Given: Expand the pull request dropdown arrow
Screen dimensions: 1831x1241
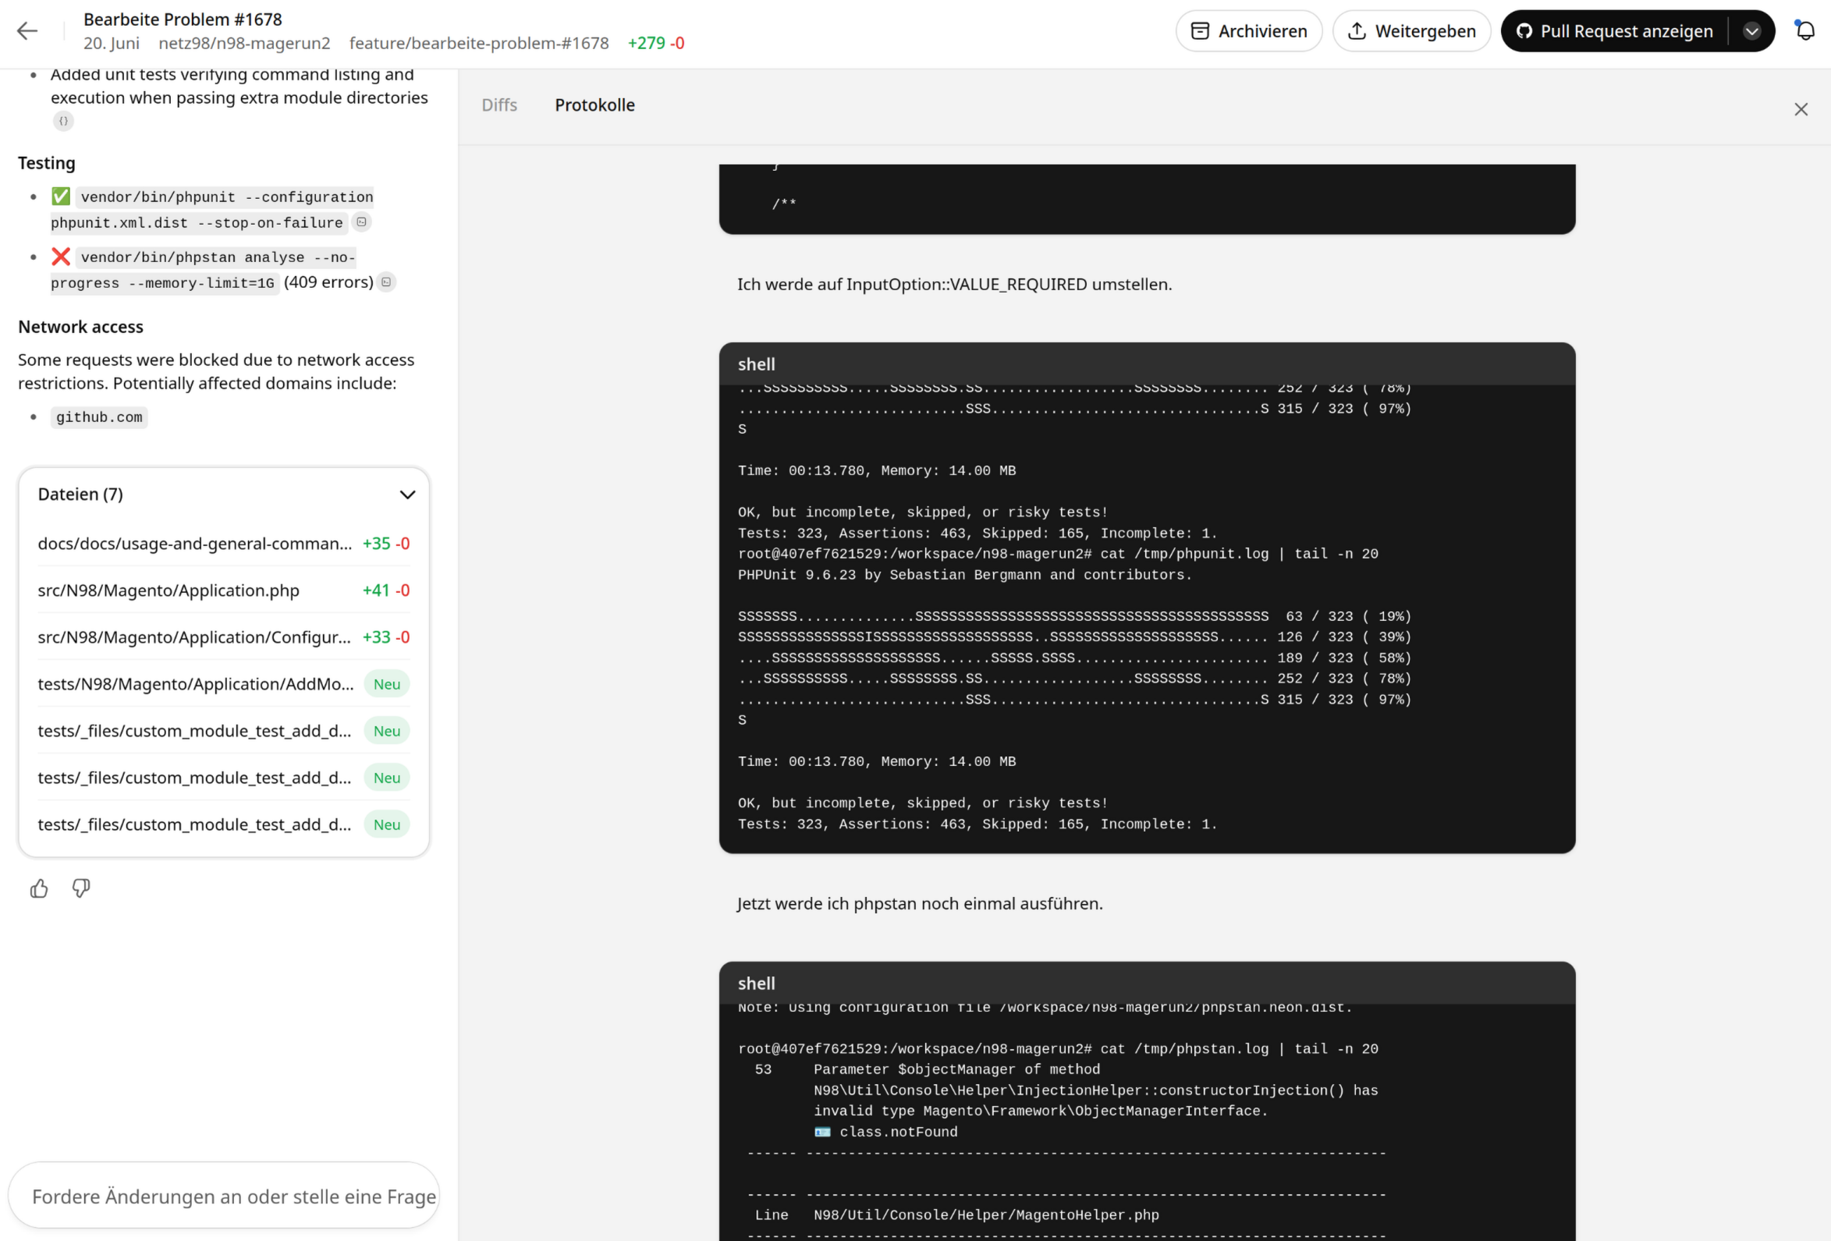Looking at the screenshot, I should [x=1751, y=30].
